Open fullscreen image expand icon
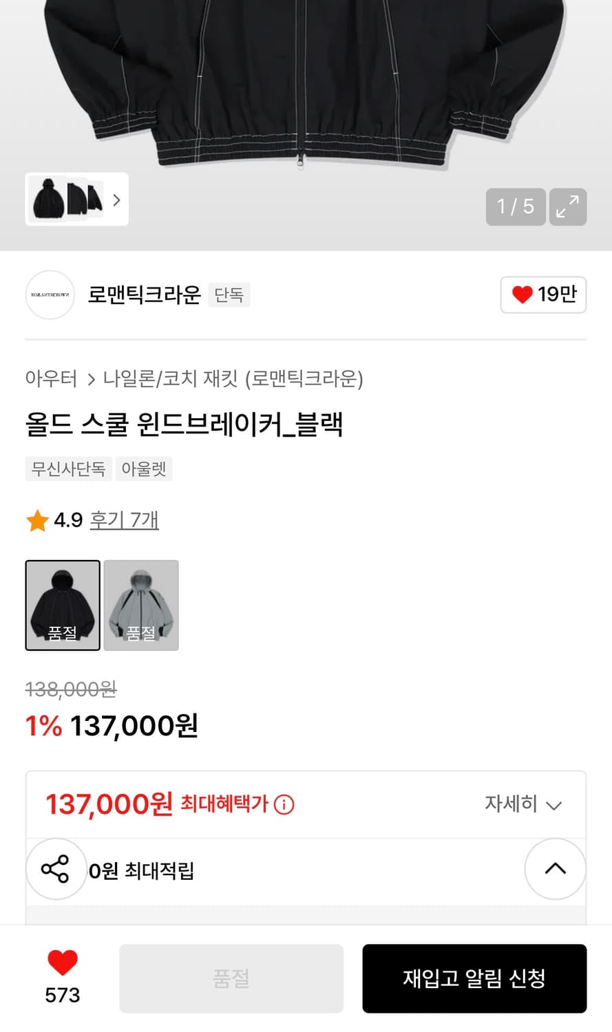612x1032 pixels. click(567, 206)
